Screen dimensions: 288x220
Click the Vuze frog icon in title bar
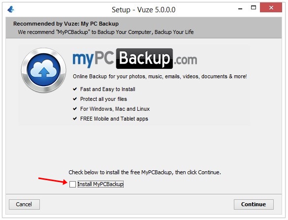[x=11, y=9]
